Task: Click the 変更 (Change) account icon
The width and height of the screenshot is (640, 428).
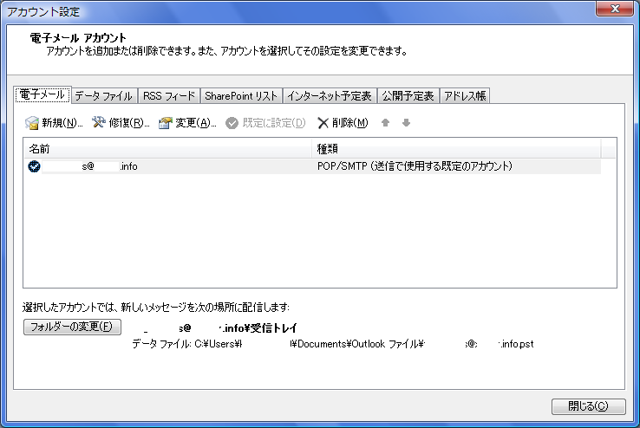Action: click(166, 123)
